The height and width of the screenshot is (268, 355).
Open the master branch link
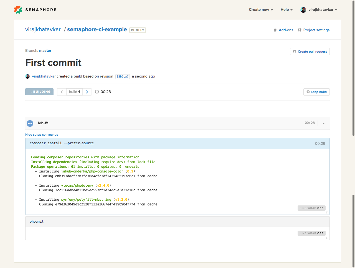click(x=45, y=51)
